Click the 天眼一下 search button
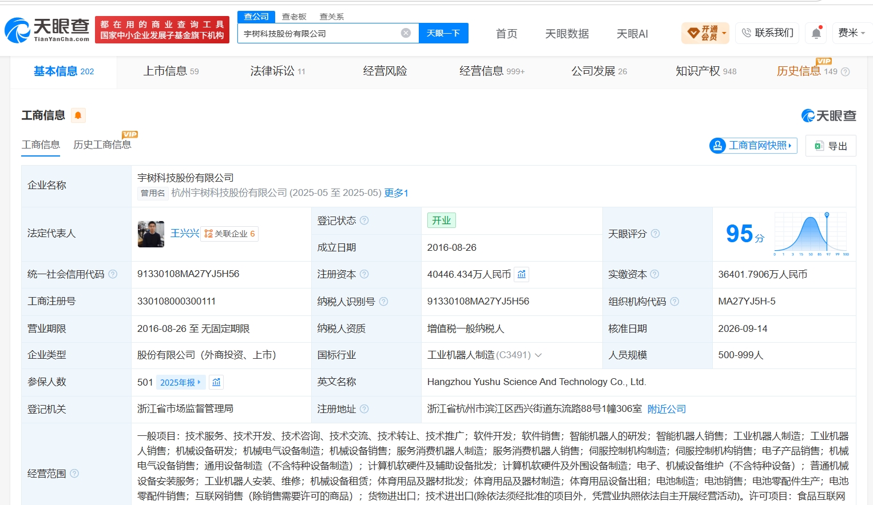This screenshot has width=873, height=505. [x=443, y=33]
